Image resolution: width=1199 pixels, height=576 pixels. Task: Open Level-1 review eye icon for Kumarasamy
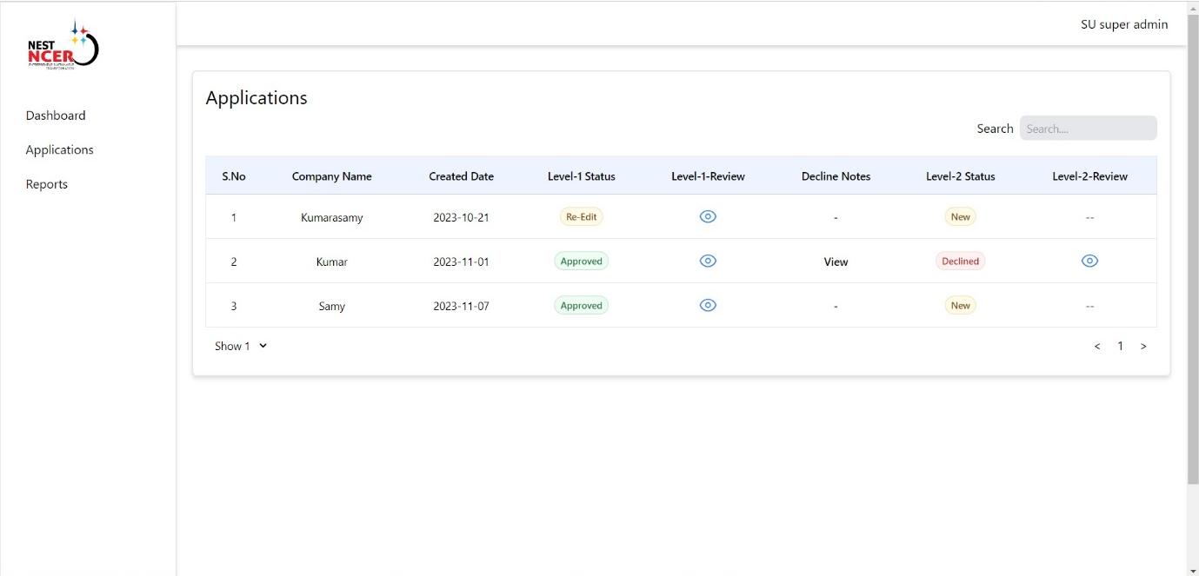pyautogui.click(x=708, y=217)
